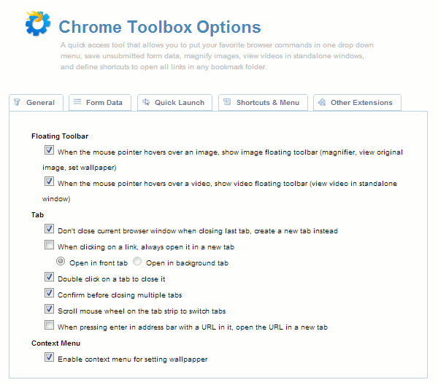Screen dimensions: 438x385
Task: Click the Chrome Toolbox gear logo
Action: click(36, 23)
